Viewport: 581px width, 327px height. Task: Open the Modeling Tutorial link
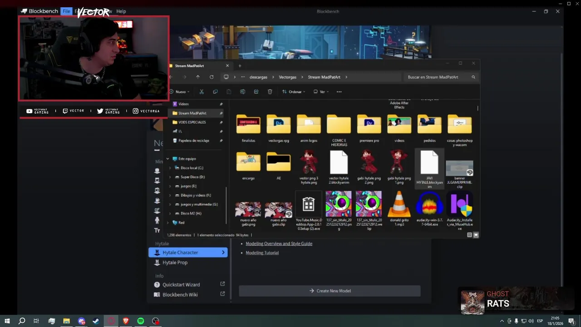tap(262, 253)
